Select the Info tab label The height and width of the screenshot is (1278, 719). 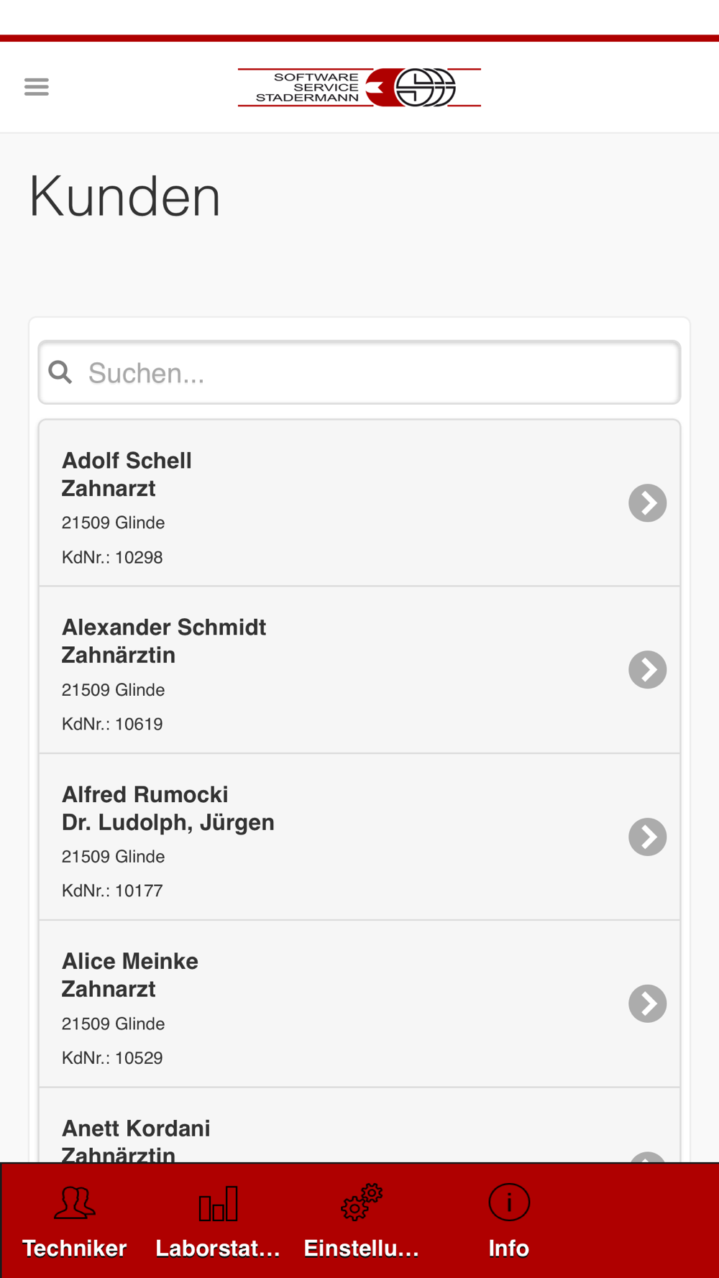click(x=509, y=1249)
